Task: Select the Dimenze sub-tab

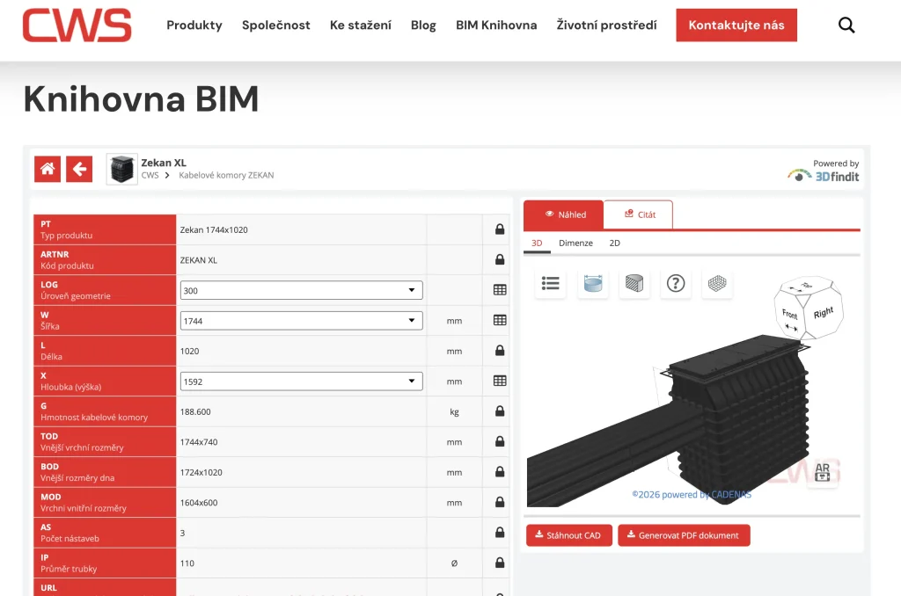Action: (575, 243)
